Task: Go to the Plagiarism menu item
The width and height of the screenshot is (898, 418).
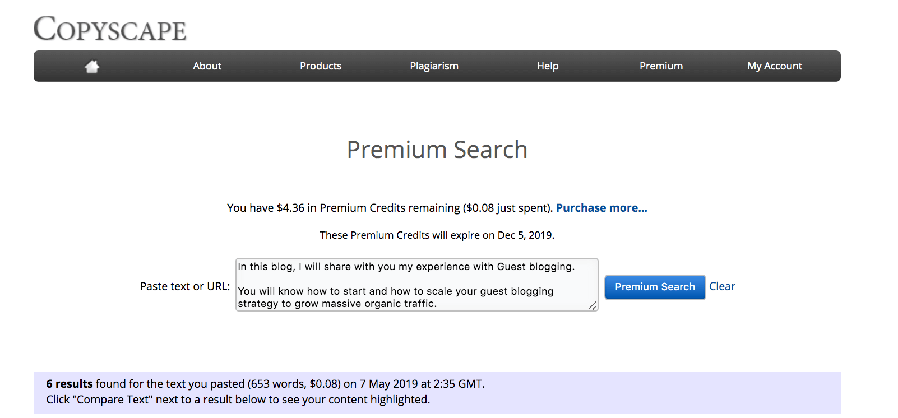Action: (434, 66)
